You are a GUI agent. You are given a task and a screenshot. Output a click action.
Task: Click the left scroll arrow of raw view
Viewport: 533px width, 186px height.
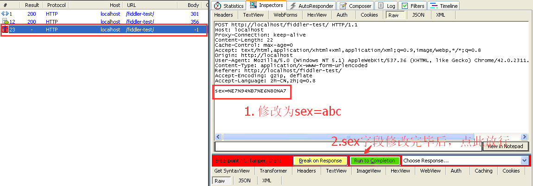click(218, 137)
